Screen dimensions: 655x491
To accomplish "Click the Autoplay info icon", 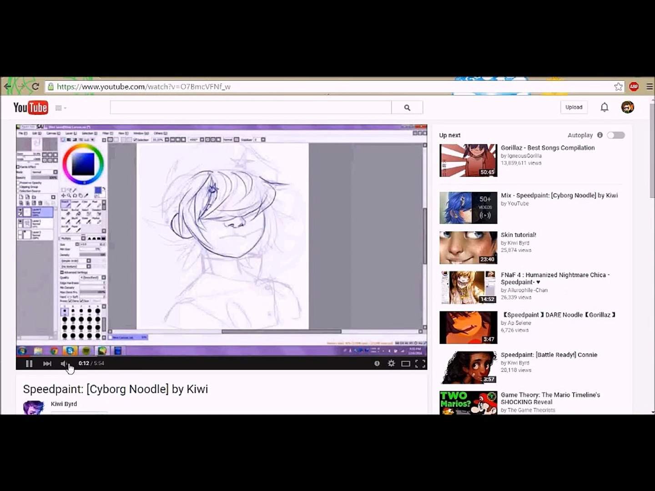I will pos(600,135).
